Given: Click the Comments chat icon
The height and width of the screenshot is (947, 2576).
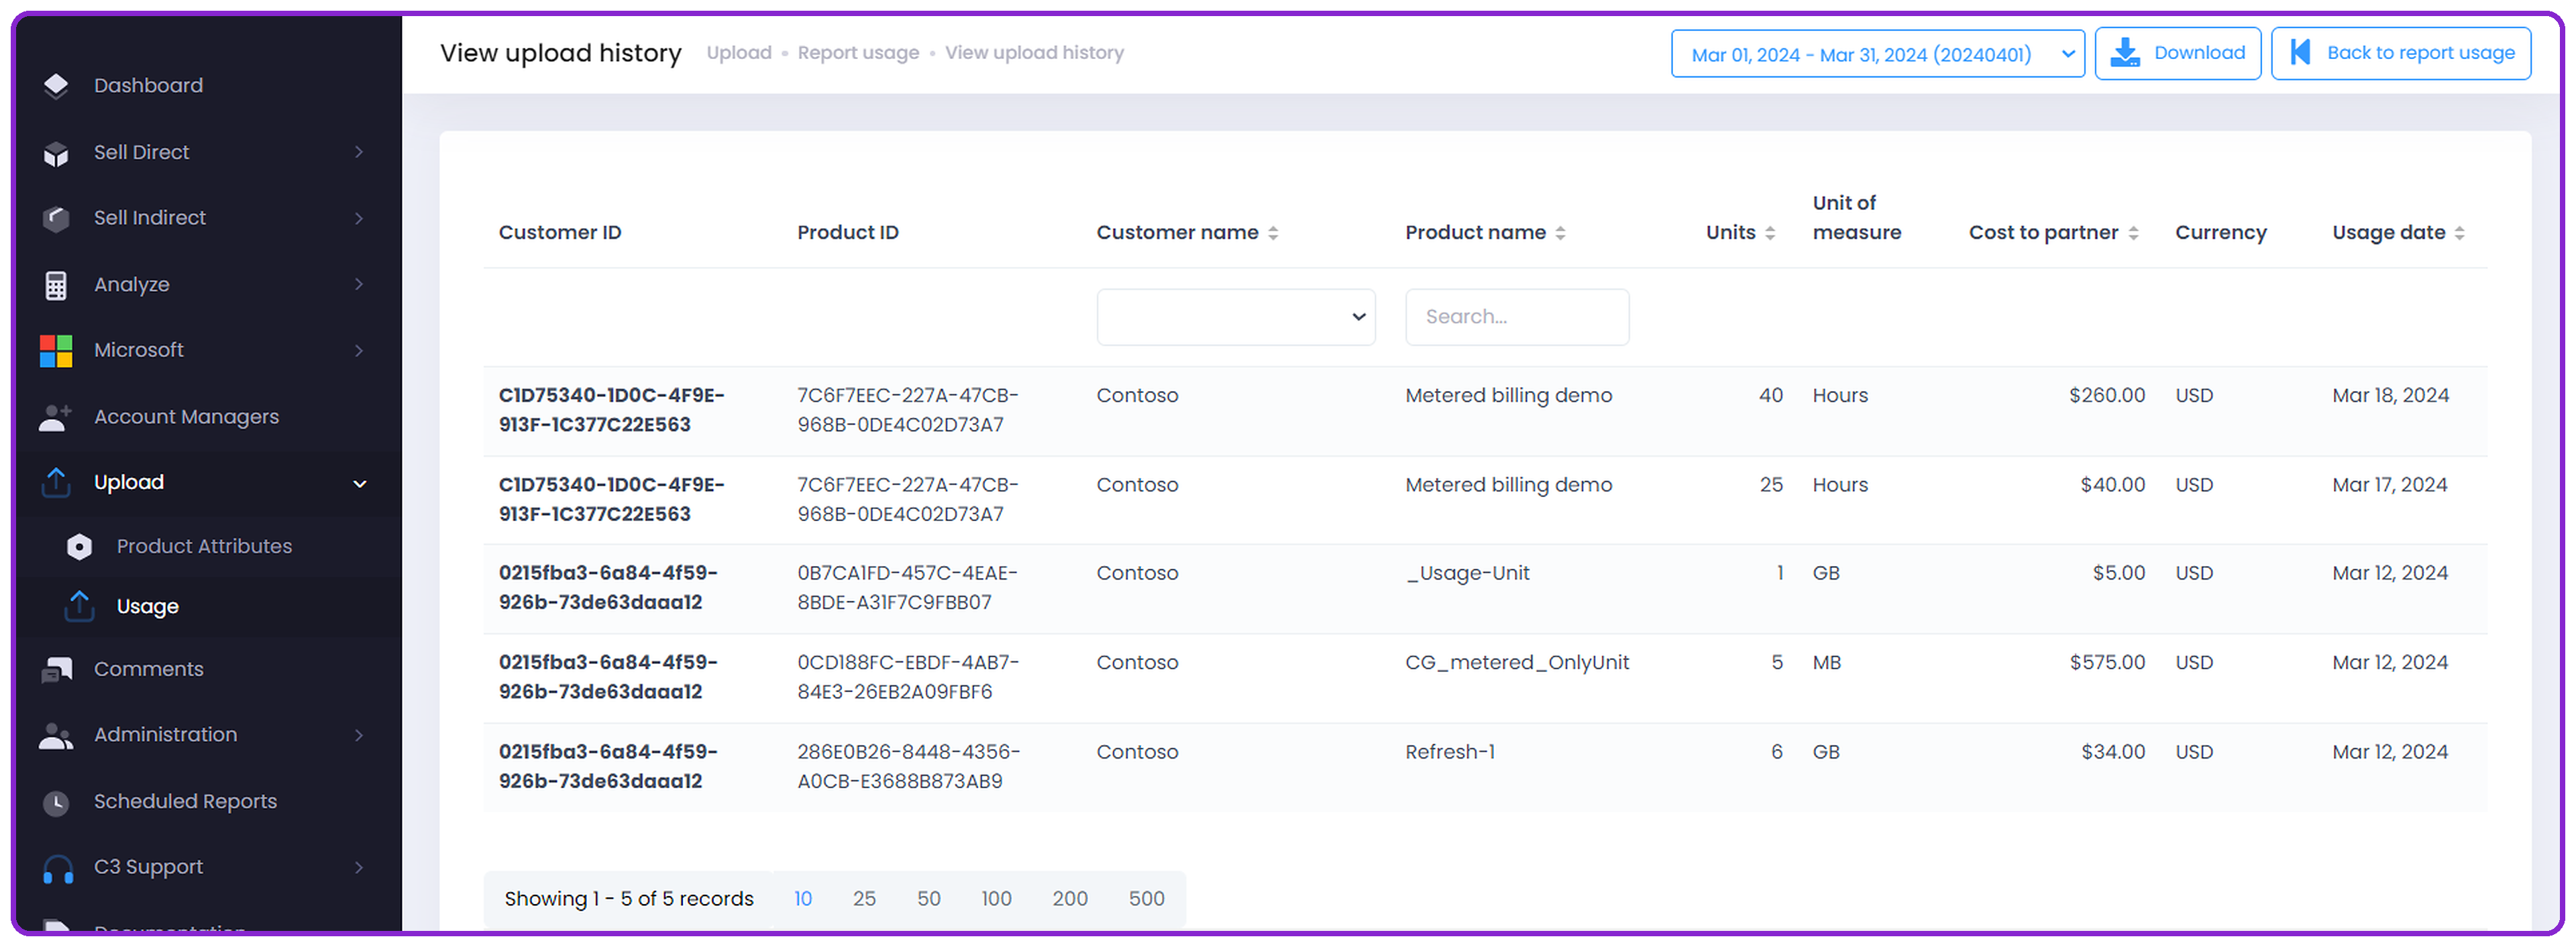Looking at the screenshot, I should pyautogui.click(x=56, y=670).
